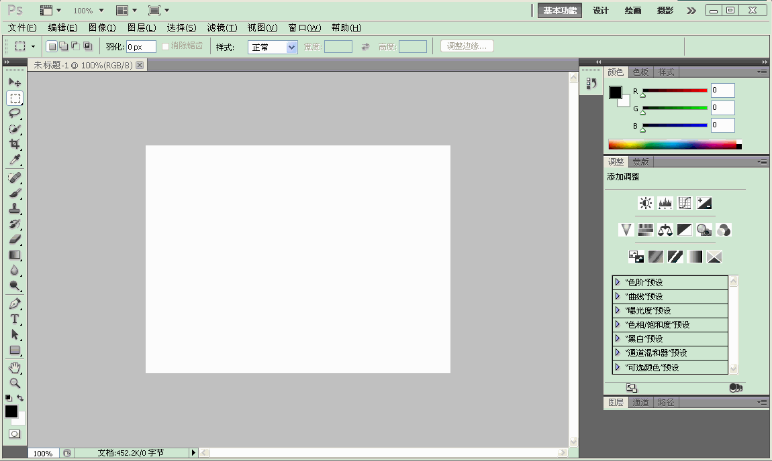Image resolution: width=772 pixels, height=461 pixels.
Task: Select the Rectangular Marquee tool
Action: coord(15,98)
